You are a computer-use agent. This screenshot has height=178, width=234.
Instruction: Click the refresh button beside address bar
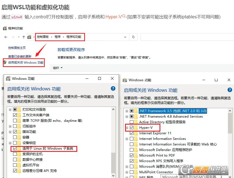(x=133, y=37)
